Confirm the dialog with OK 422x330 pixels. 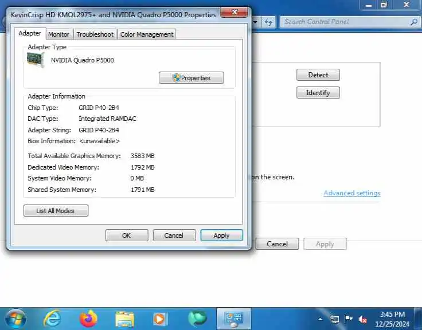pos(127,235)
